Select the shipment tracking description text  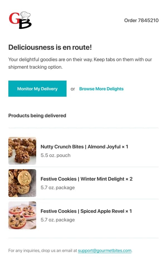[x=80, y=63]
